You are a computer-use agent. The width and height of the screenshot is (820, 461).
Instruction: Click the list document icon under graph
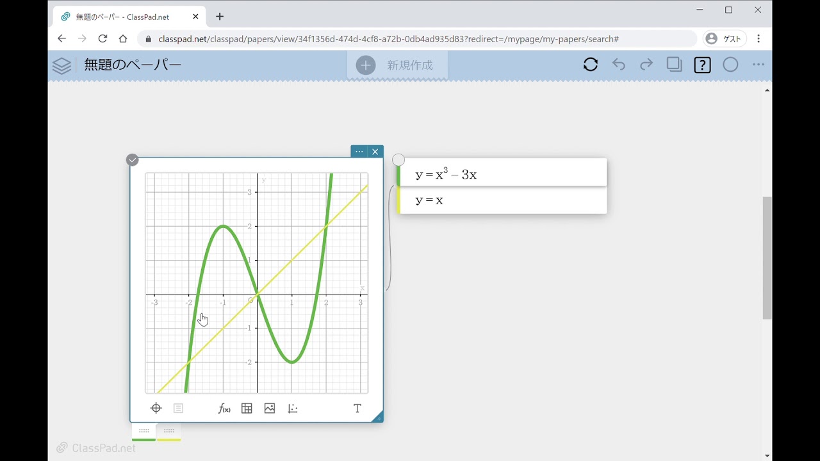178,408
